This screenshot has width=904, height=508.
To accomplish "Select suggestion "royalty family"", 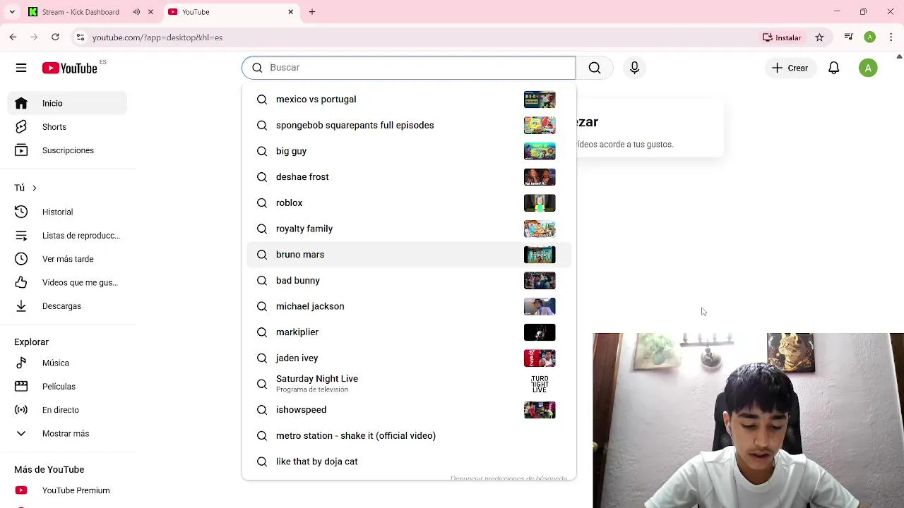I will tap(409, 229).
